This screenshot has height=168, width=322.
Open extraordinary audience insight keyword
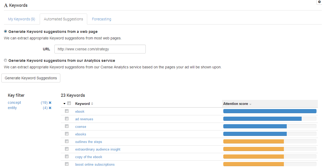point(98,149)
